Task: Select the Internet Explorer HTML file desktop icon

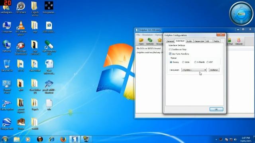Action: pyautogui.click(x=49, y=27)
